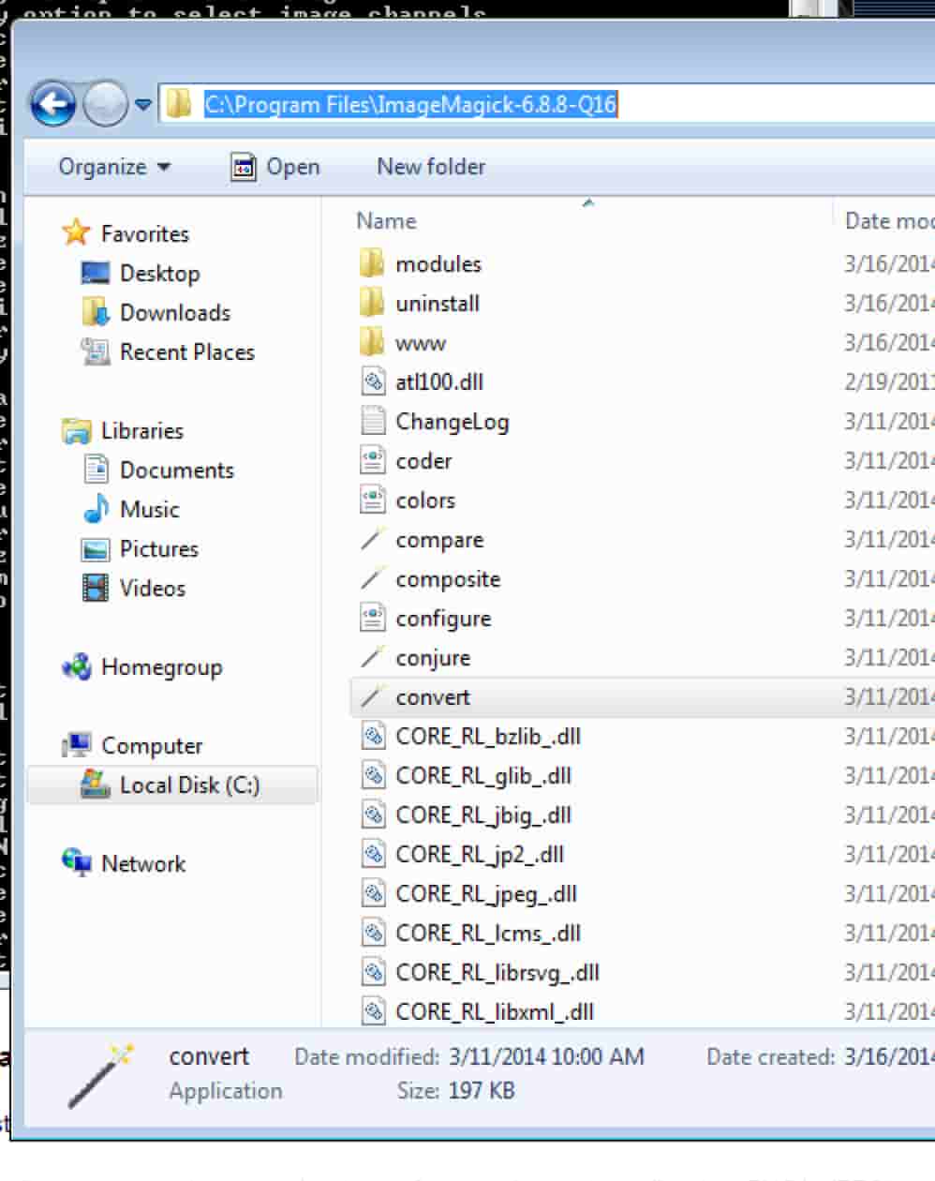Open Homegroup in the navigation pane
Image resolution: width=935 pixels, height=1181 pixels.
coord(160,667)
